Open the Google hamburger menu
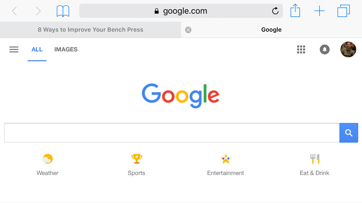This screenshot has width=362, height=203. (x=14, y=50)
